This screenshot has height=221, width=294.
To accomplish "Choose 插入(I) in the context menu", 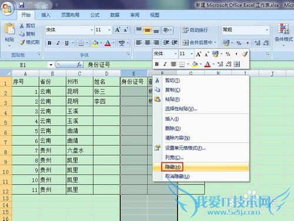I will point(201,119).
